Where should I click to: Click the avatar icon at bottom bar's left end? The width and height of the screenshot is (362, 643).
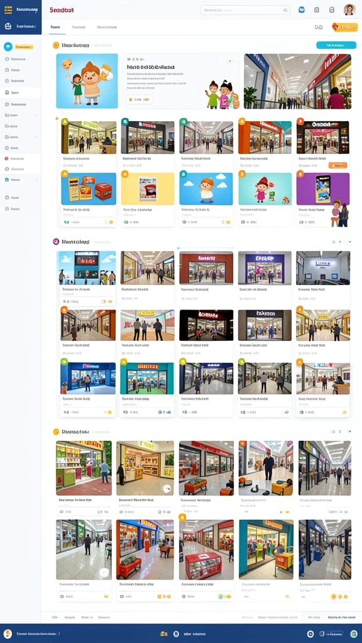pos(8,634)
